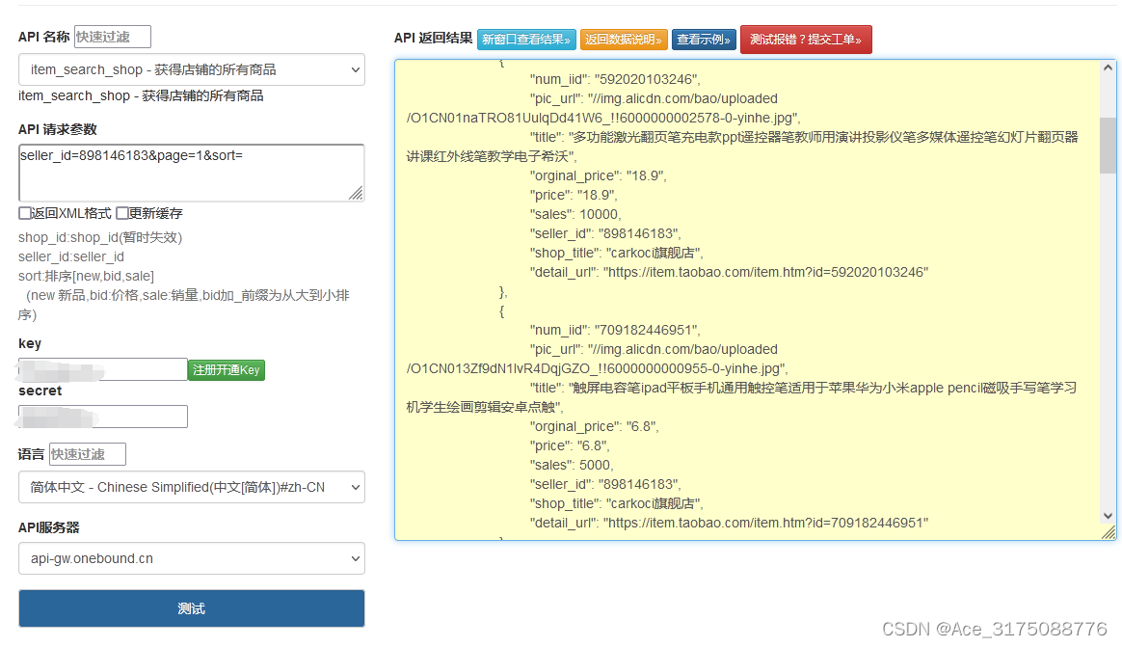Screen dimensions: 1122x647
Task: Toggle the 返回XML格式 checkbox
Action: pos(25,212)
